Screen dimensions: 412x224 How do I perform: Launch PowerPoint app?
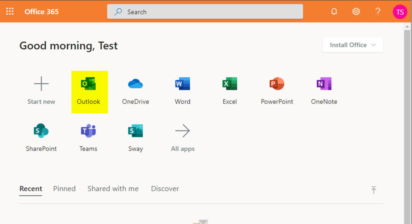277,91
